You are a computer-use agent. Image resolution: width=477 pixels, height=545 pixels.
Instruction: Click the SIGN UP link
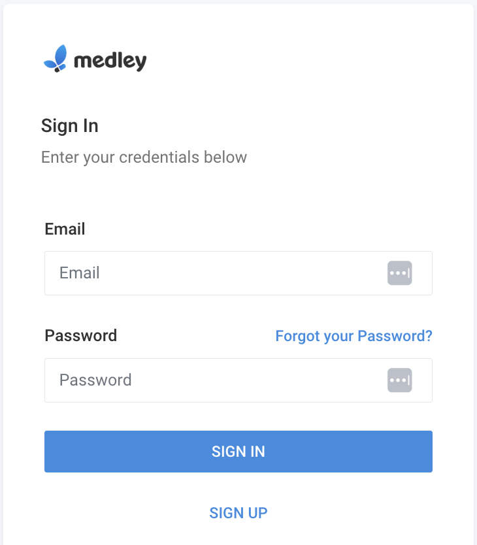[x=238, y=512]
